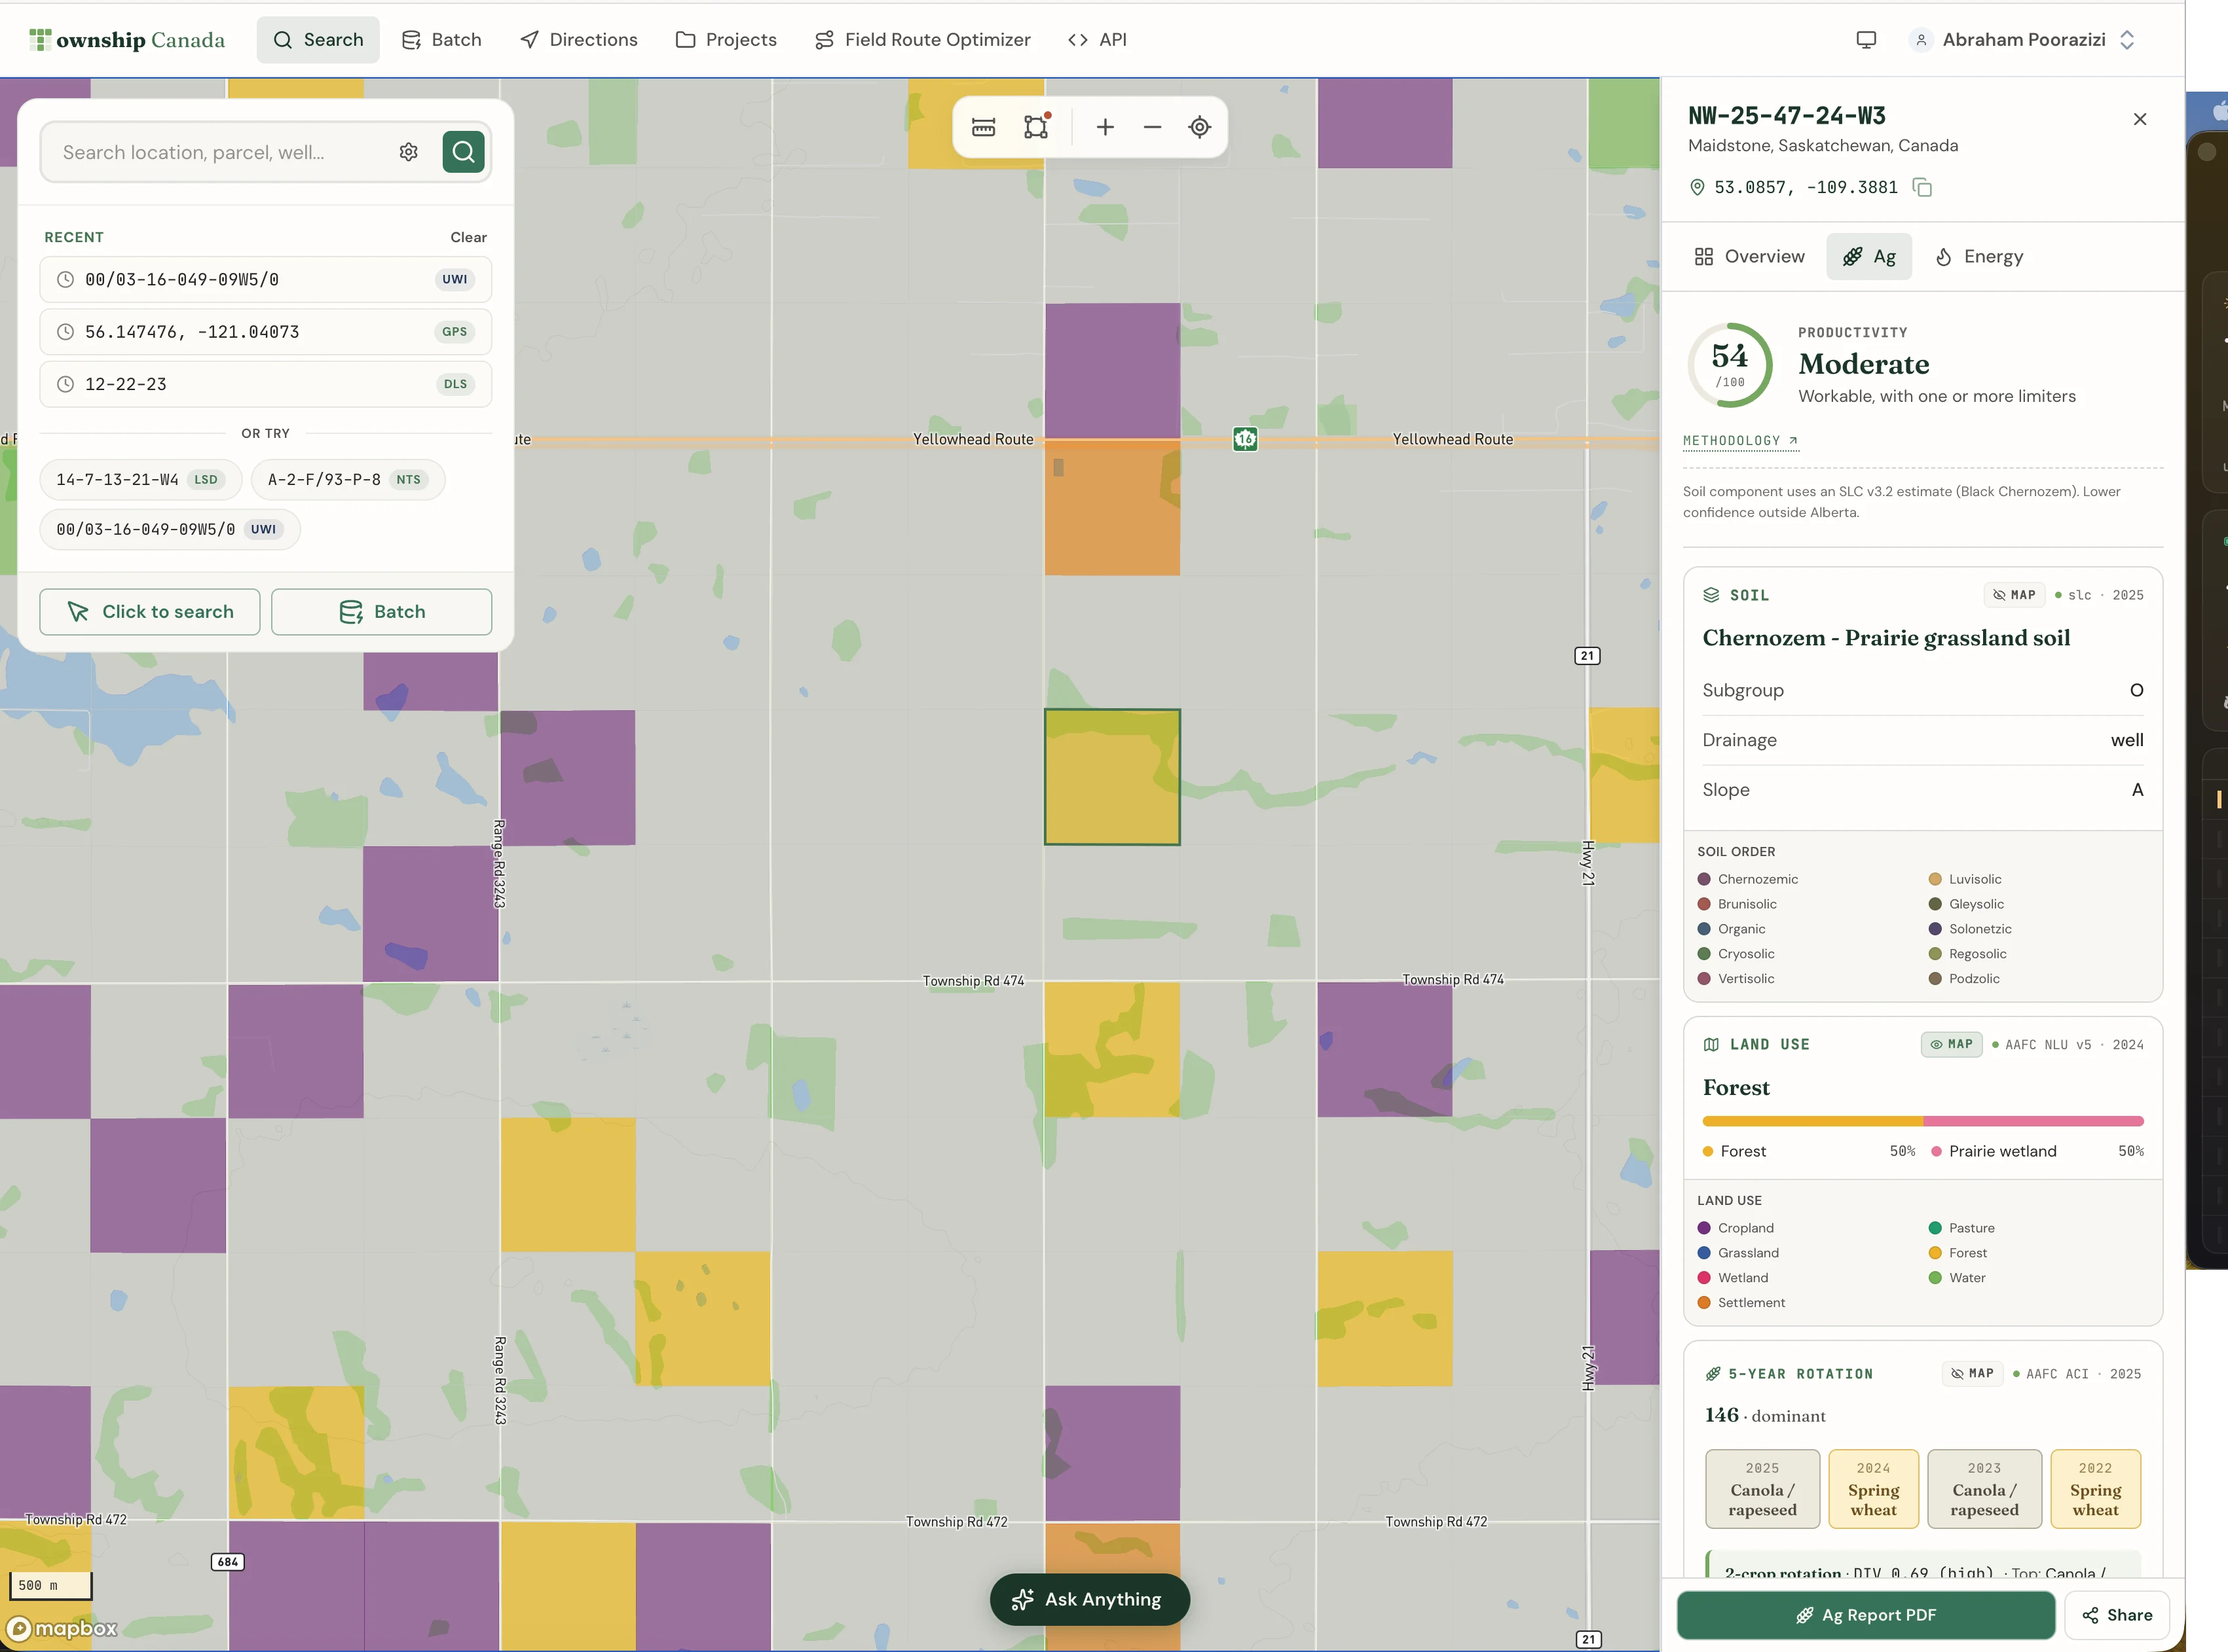Viewport: 2228px width, 1652px height.
Task: Locate me with the crosshair icon
Action: 1200,127
